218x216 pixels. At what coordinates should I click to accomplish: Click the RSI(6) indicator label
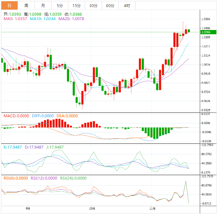[x=15, y=178]
